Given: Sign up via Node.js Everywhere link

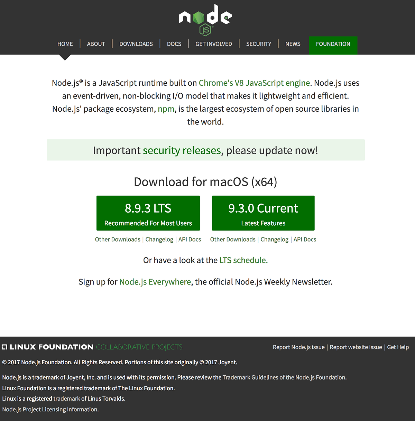Looking at the screenshot, I should click(x=155, y=282).
